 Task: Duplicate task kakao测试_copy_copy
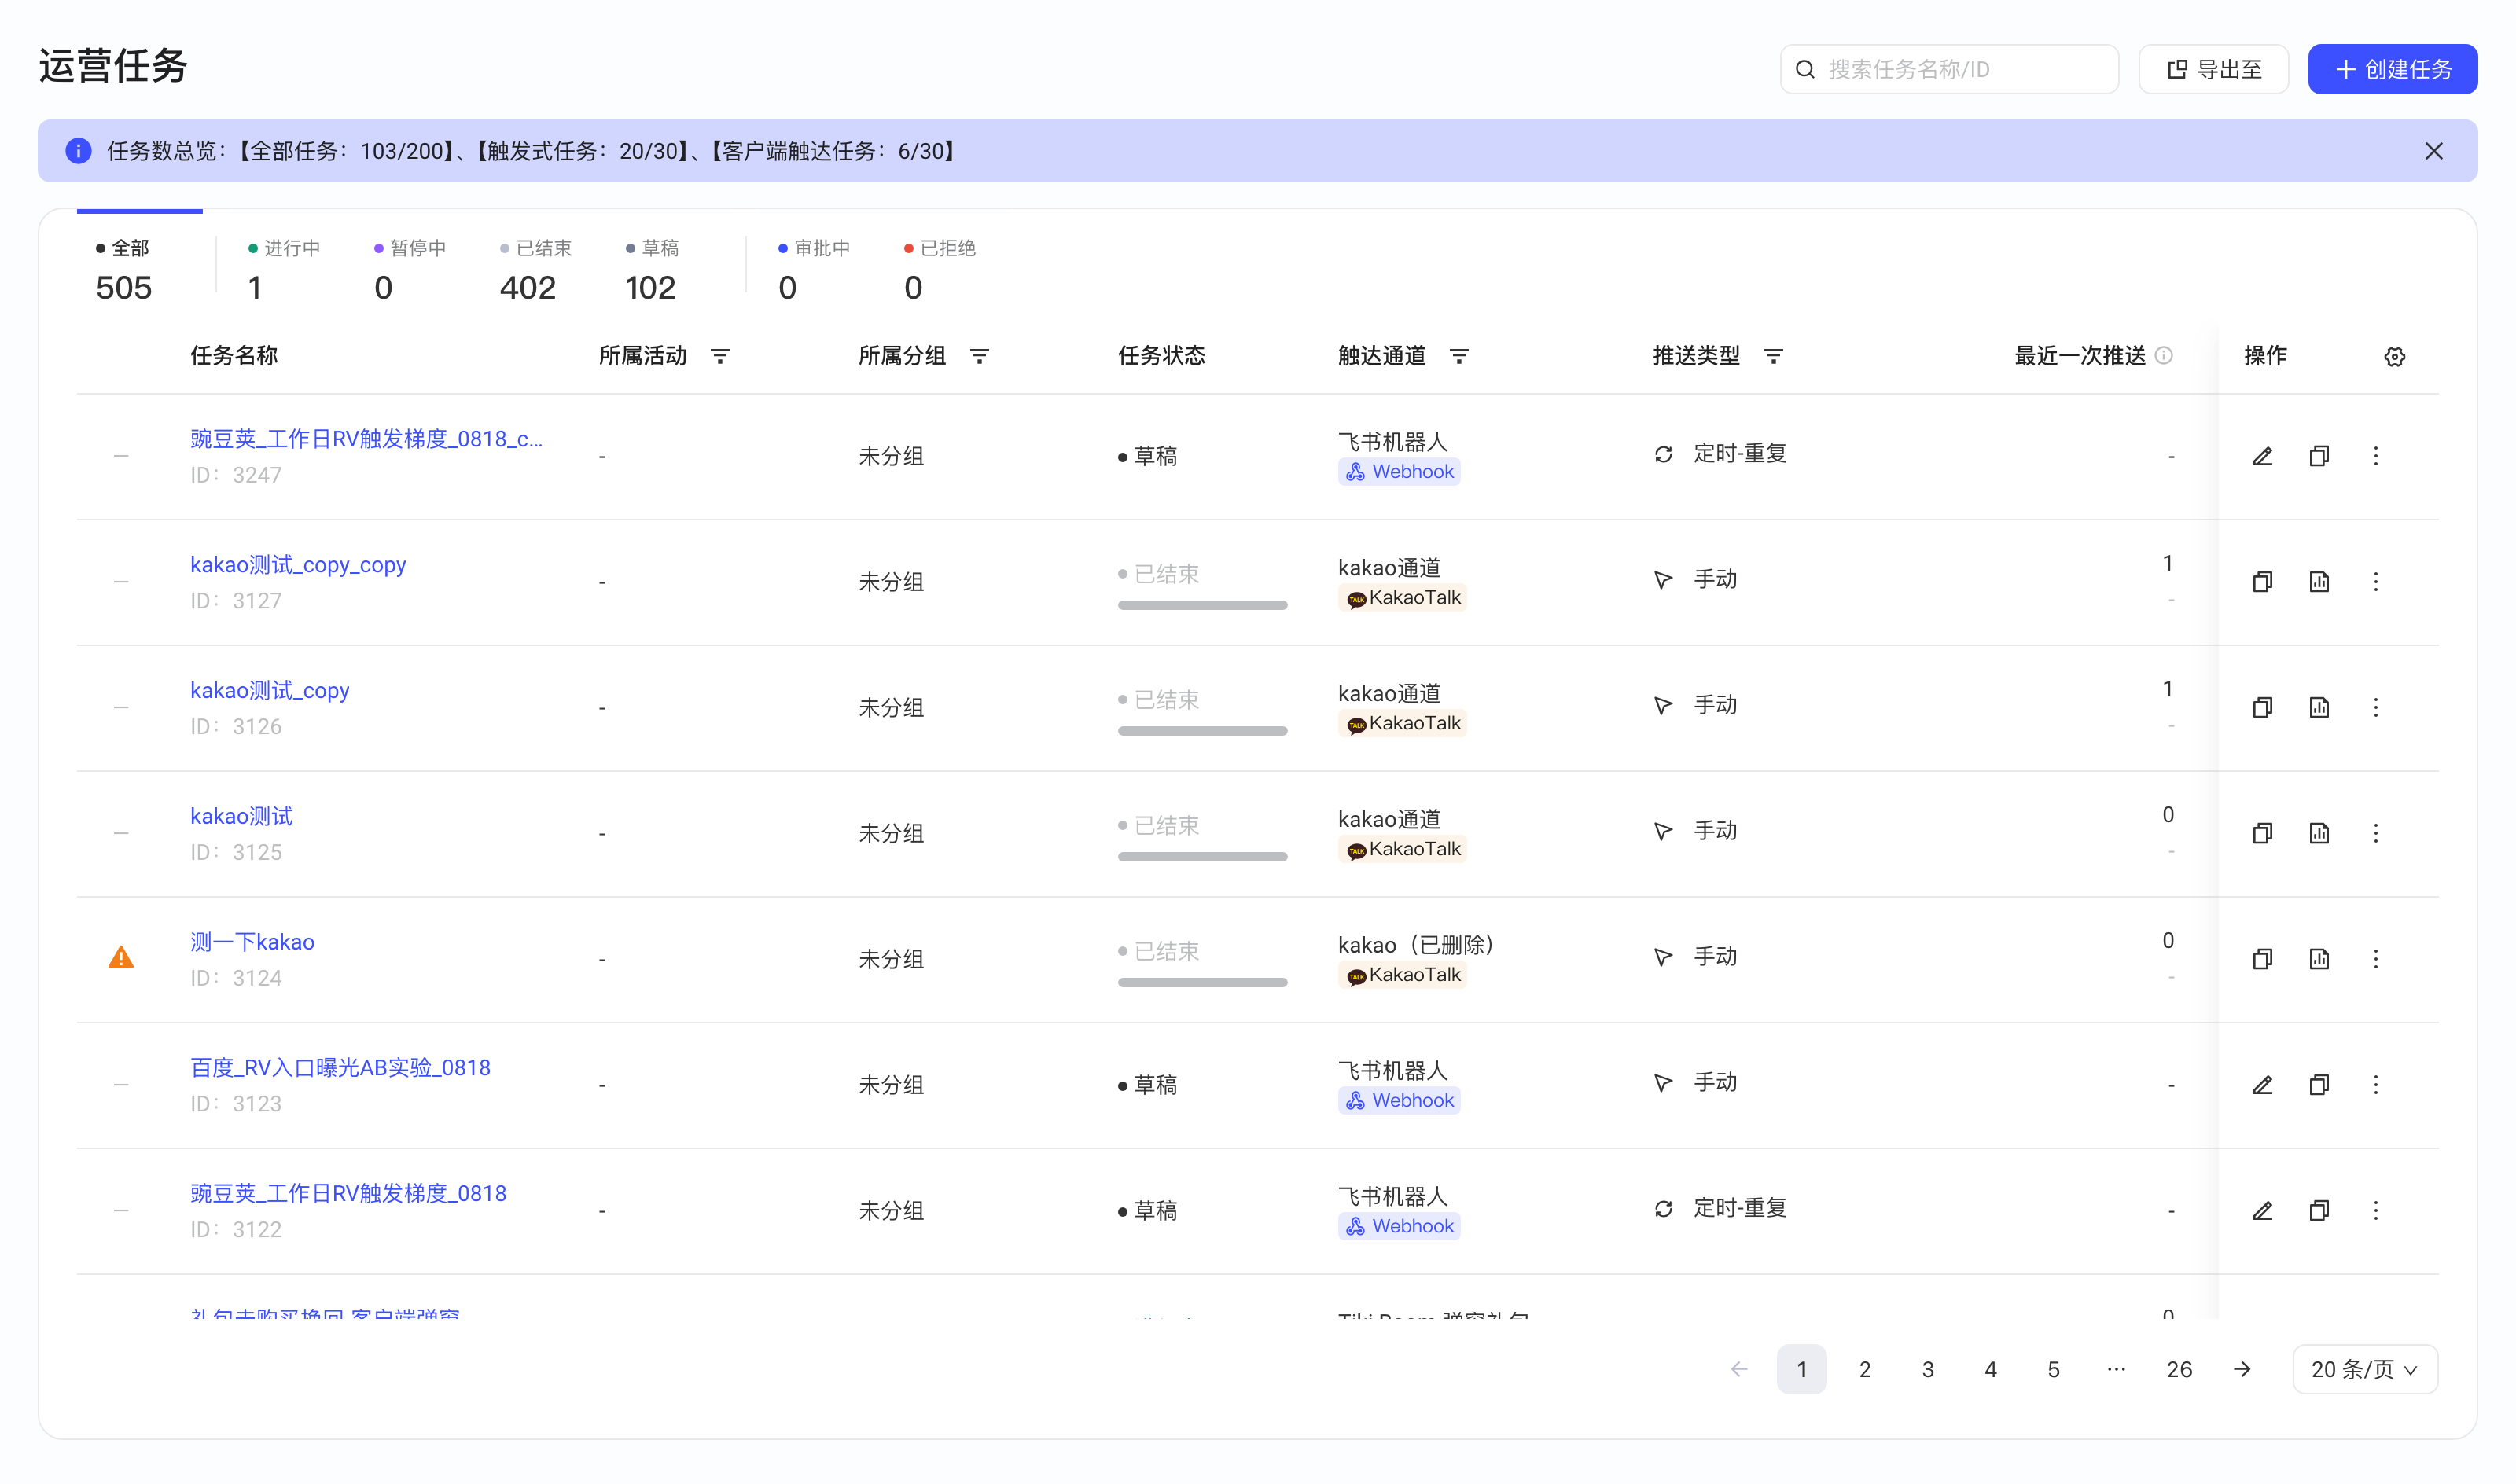(x=2262, y=582)
